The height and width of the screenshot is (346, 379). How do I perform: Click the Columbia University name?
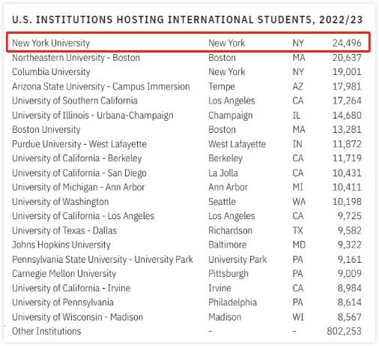coord(51,72)
